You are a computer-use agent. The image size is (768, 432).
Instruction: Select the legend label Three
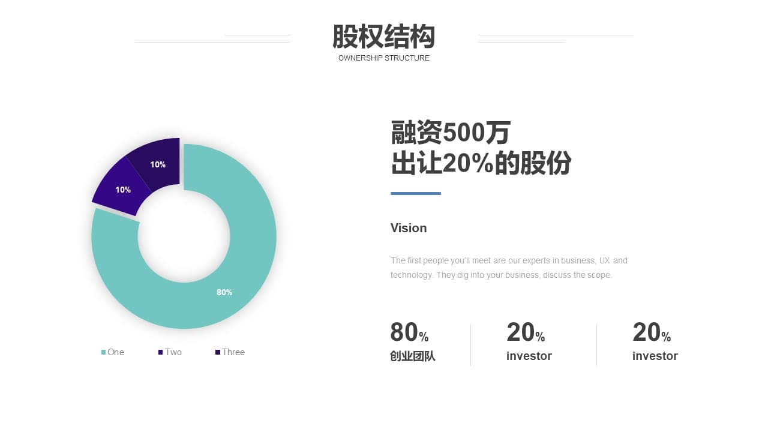[233, 352]
